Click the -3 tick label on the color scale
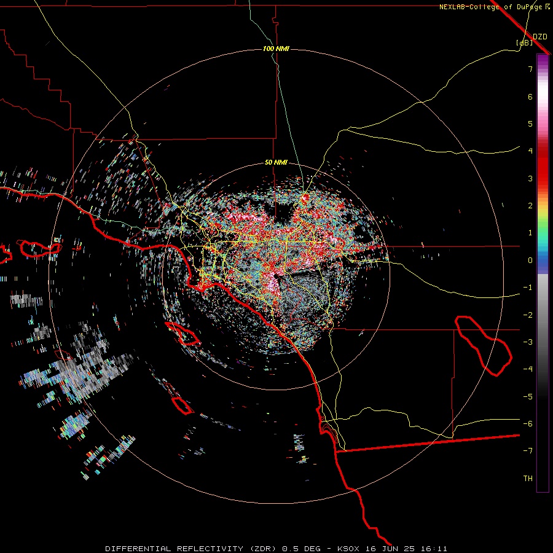The image size is (553, 553). (x=528, y=342)
